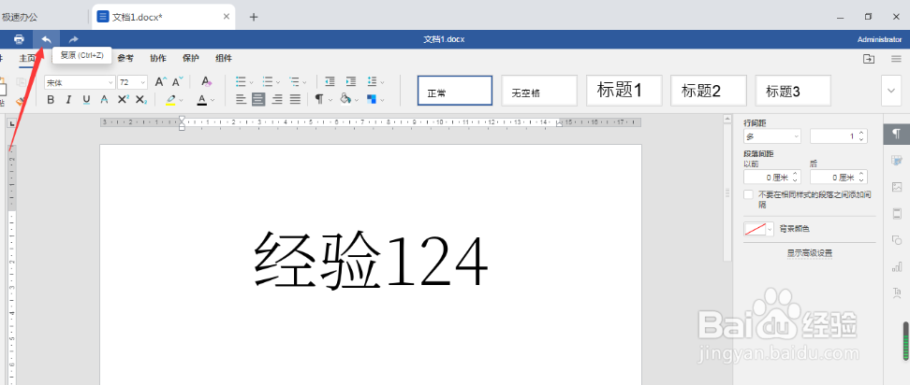
Task: Align paragraph right
Action: coord(277,100)
